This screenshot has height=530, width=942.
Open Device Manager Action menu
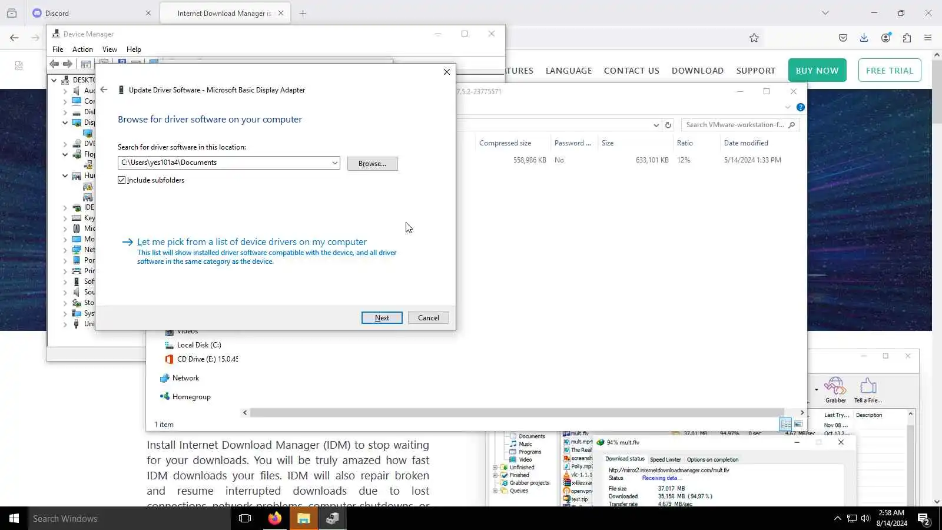[x=82, y=49]
